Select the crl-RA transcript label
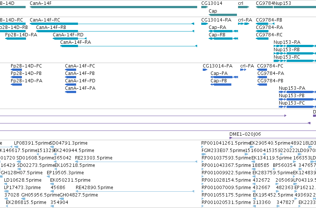 pyautogui.click(x=245, y=20)
